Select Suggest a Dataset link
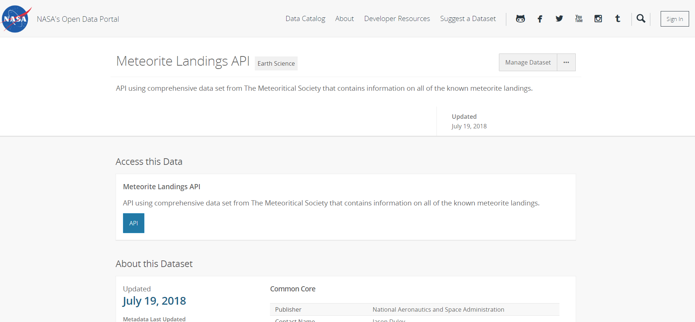Screen dimensions: 695x322 (x=468, y=19)
